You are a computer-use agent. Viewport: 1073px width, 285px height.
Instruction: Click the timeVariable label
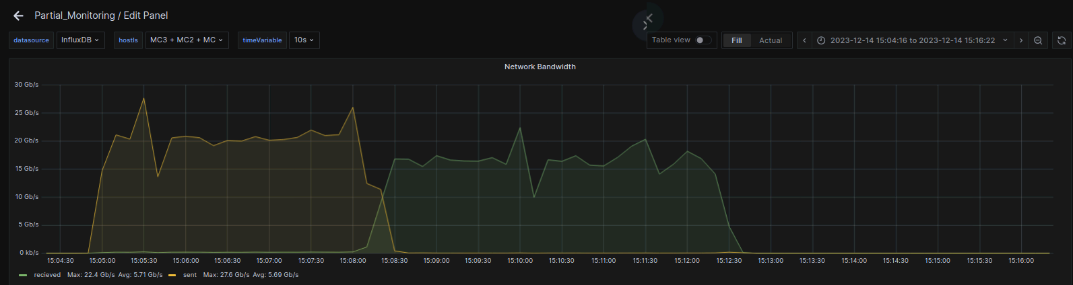262,40
